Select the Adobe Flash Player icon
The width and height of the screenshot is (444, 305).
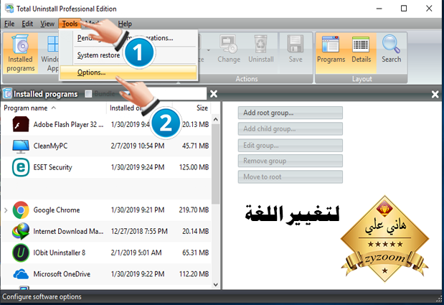21,124
